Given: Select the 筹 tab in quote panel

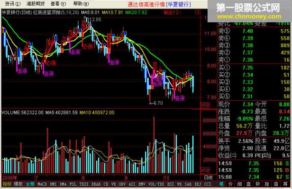Looking at the screenshot, I should pos(285,184).
